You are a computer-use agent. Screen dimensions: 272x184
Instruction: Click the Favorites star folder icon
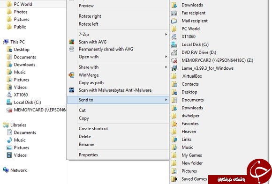coord(174,124)
